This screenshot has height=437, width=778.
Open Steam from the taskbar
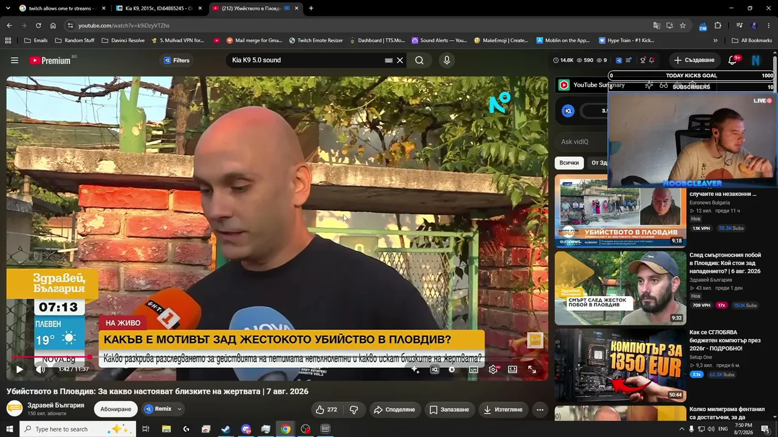click(x=225, y=429)
